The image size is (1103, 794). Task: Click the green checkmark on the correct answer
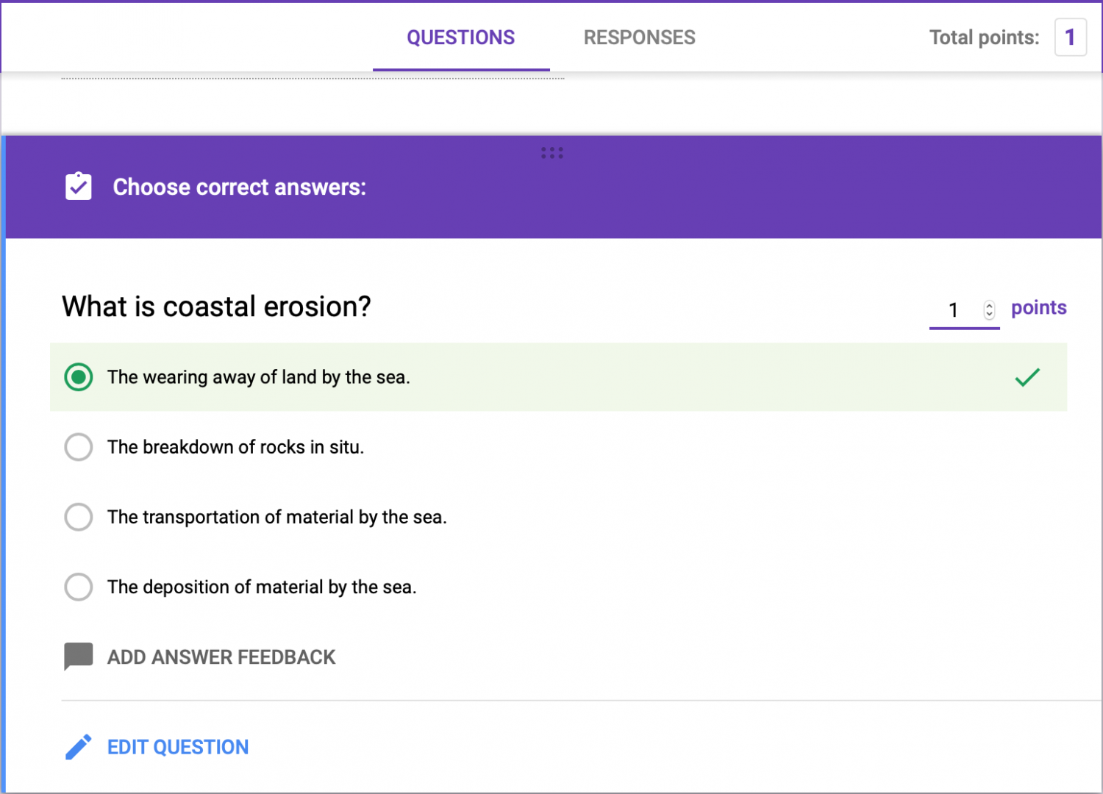(x=1027, y=377)
